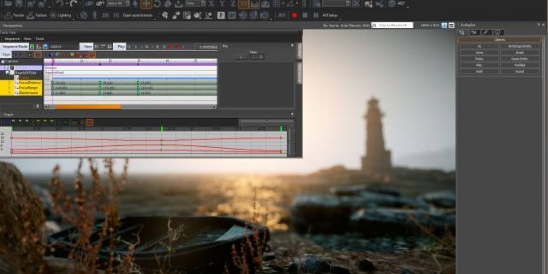This screenshot has height=274, width=548.
Task: Click the maximize viewport icon
Action: click(x=451, y=25)
